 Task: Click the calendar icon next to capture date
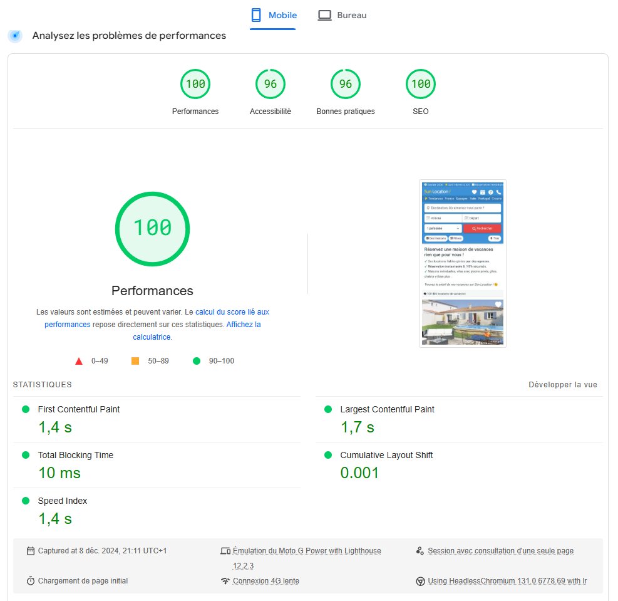(29, 550)
